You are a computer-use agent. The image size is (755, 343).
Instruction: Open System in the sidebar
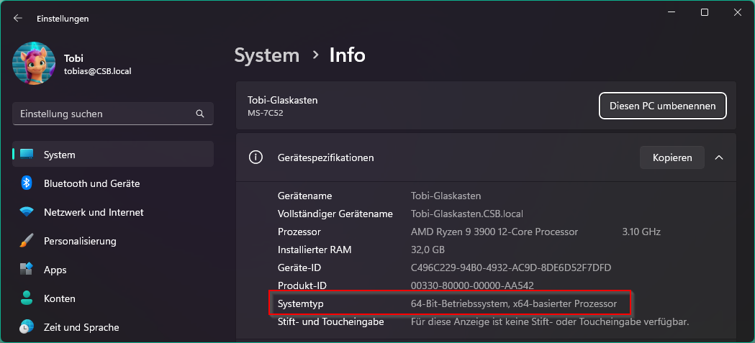click(x=113, y=155)
